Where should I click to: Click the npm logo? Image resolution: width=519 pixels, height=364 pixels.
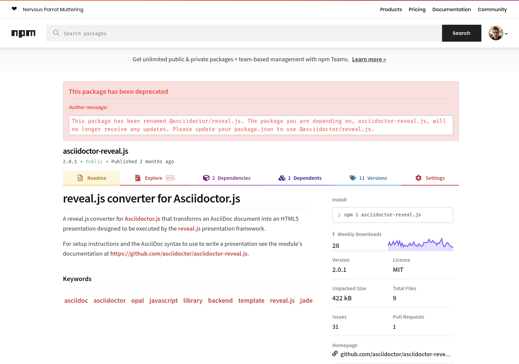pyautogui.click(x=23, y=33)
